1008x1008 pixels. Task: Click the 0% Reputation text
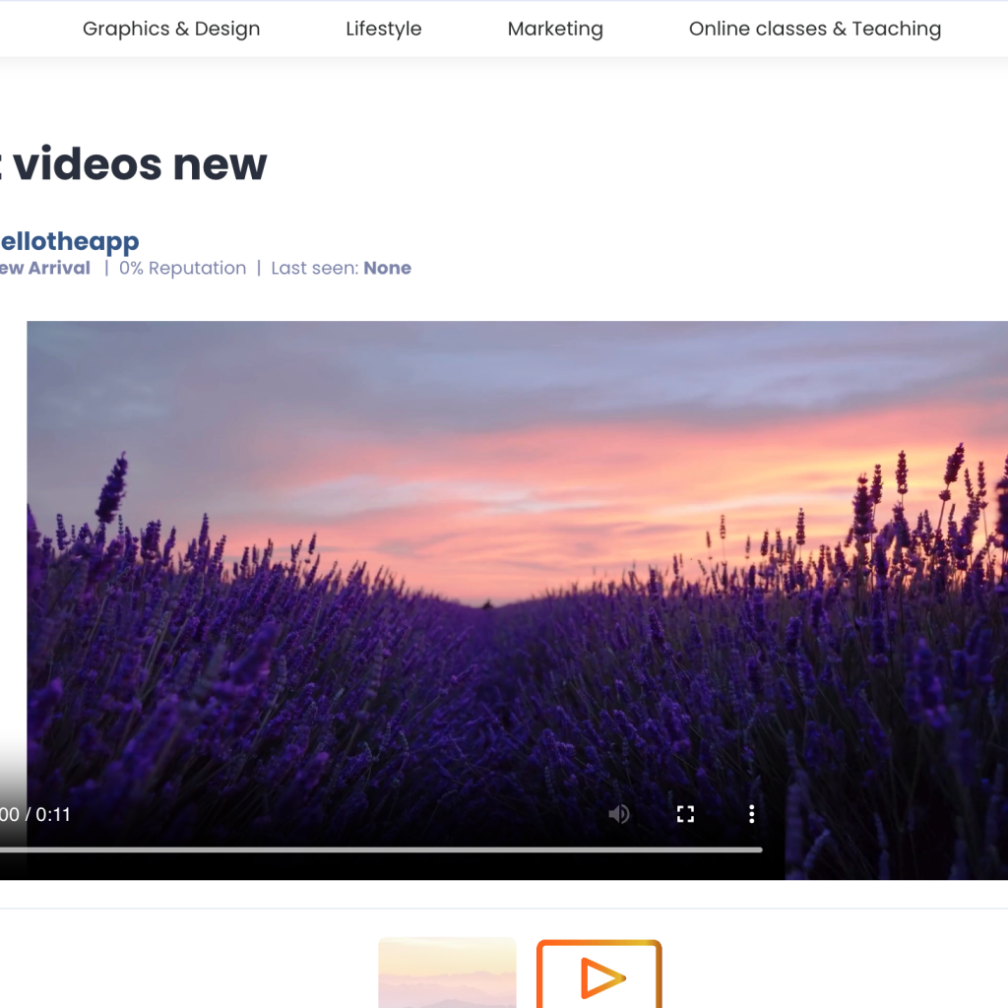click(182, 268)
